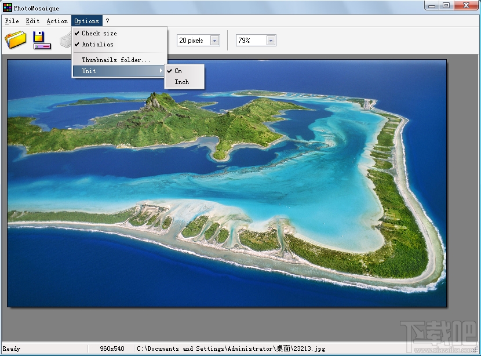
Task: Click the 23213.jpg file path in status bar
Action: (231, 348)
